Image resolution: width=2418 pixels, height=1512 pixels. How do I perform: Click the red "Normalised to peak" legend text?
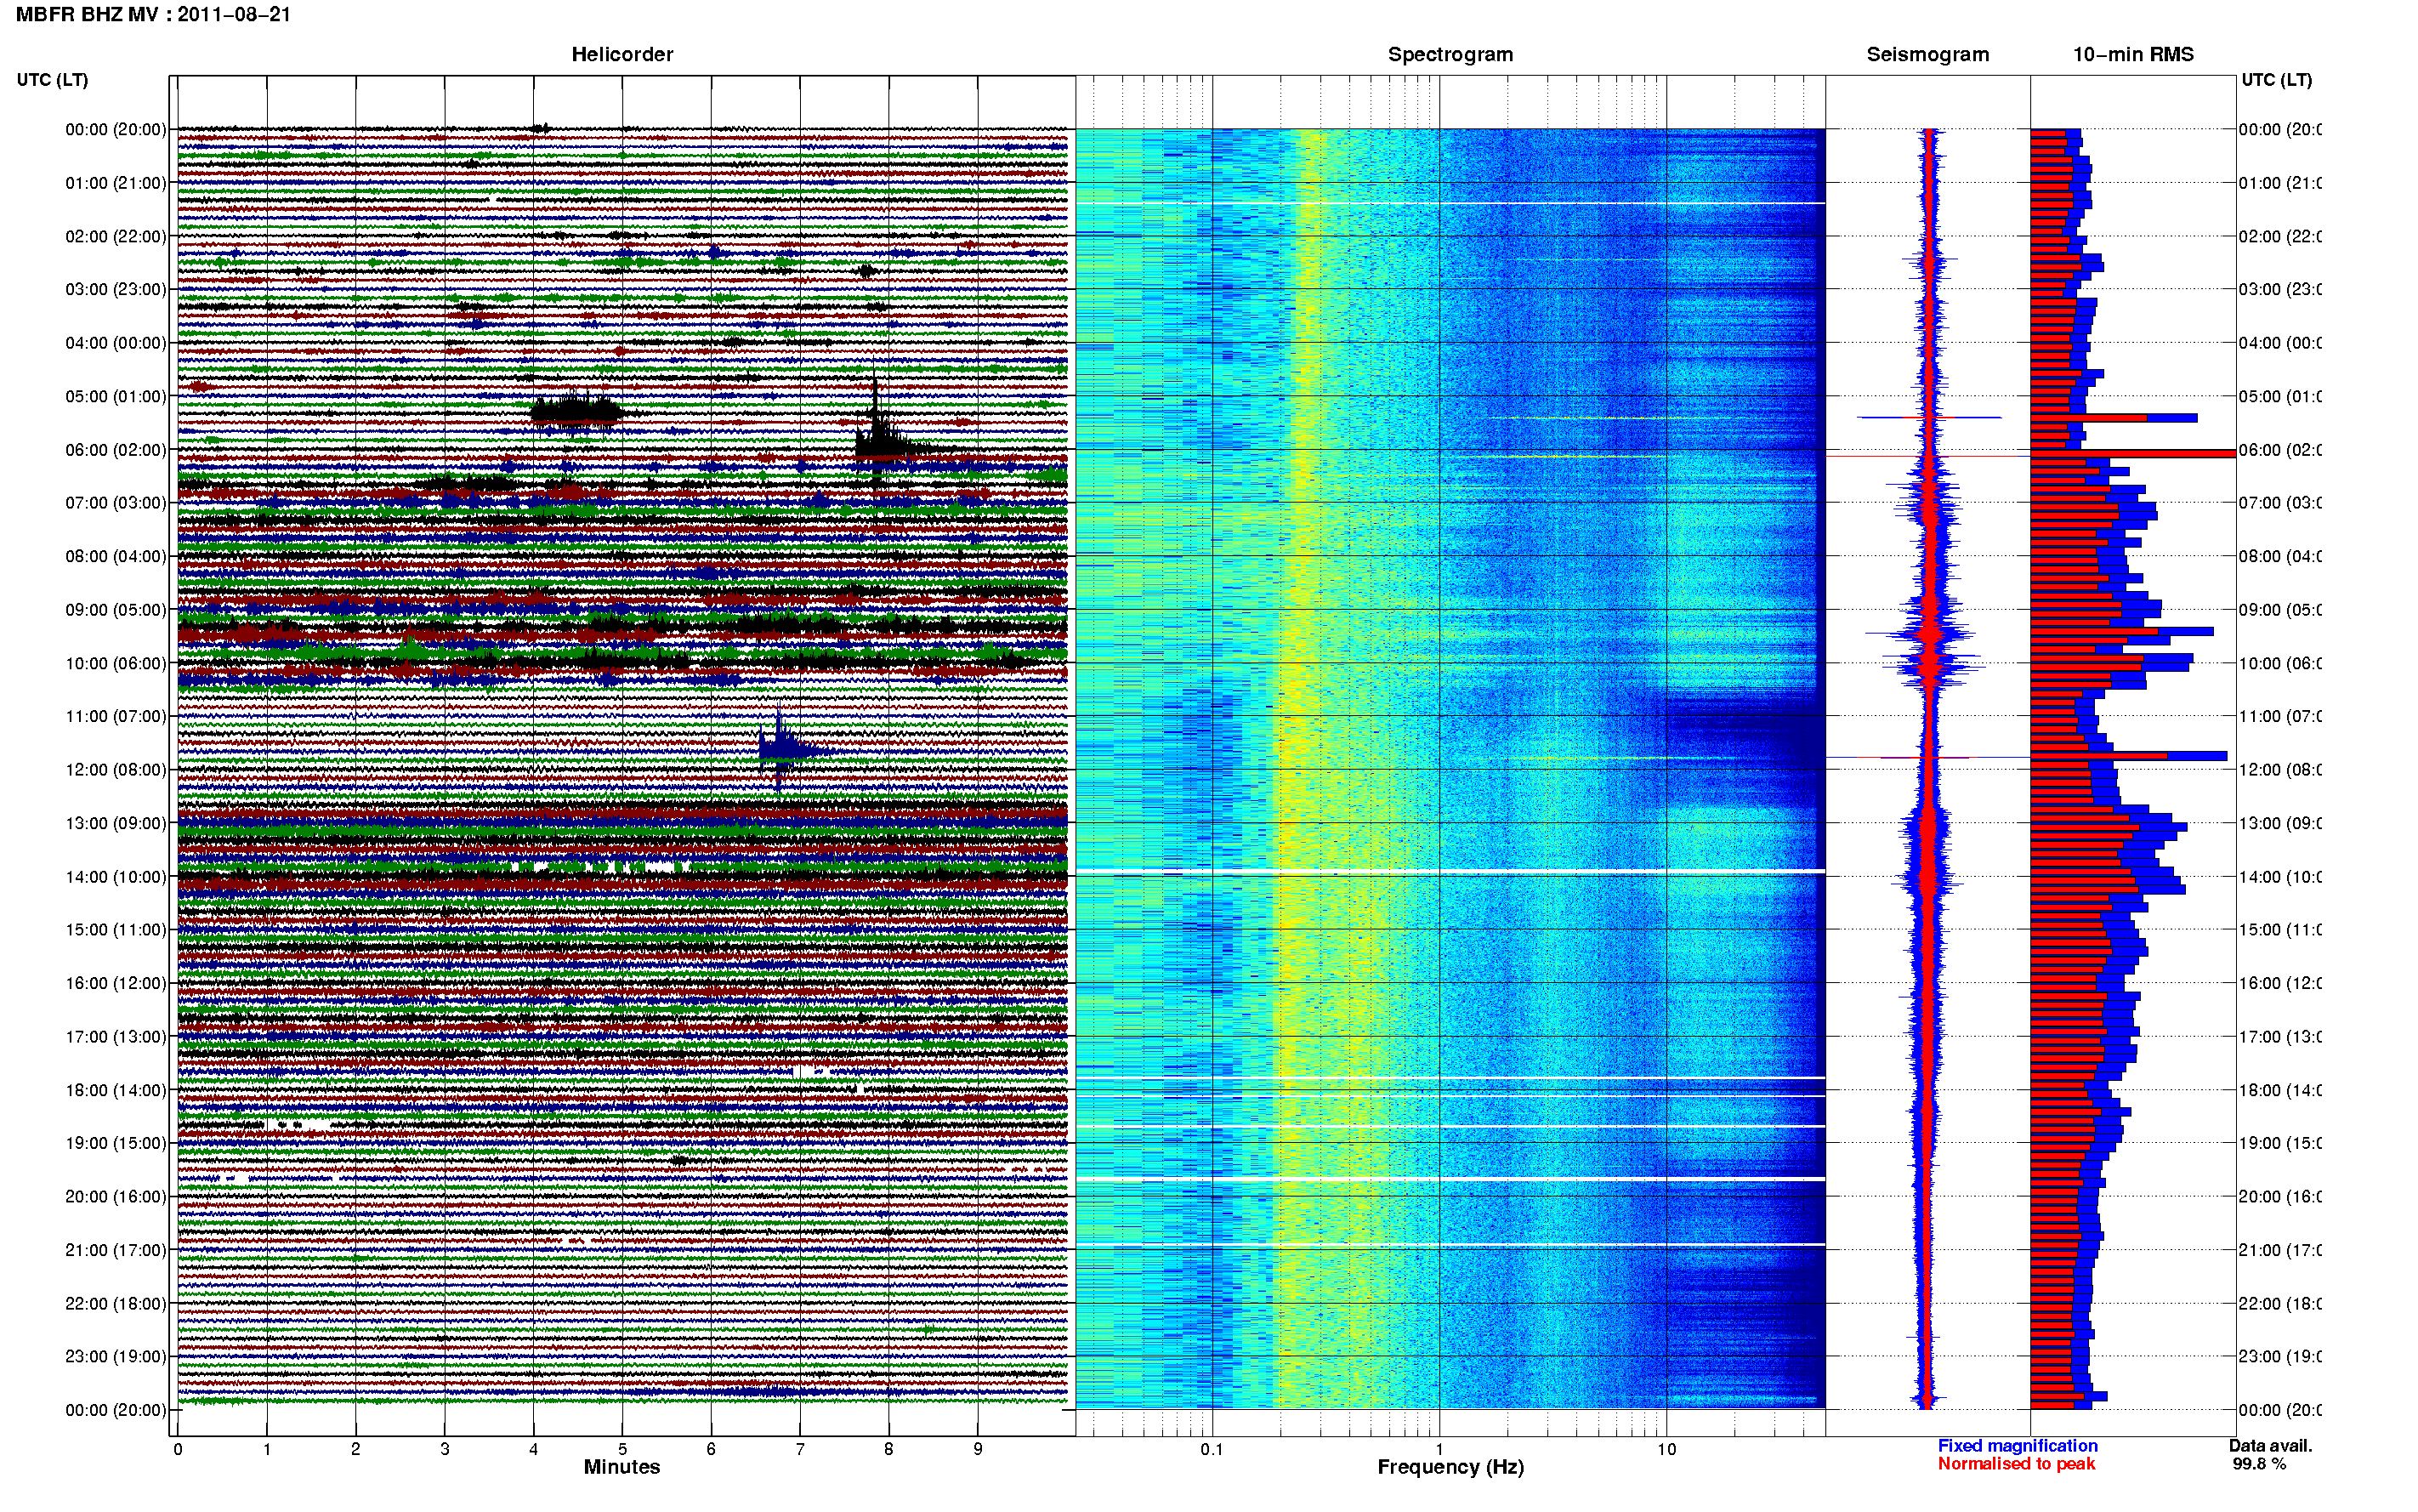(2016, 1464)
